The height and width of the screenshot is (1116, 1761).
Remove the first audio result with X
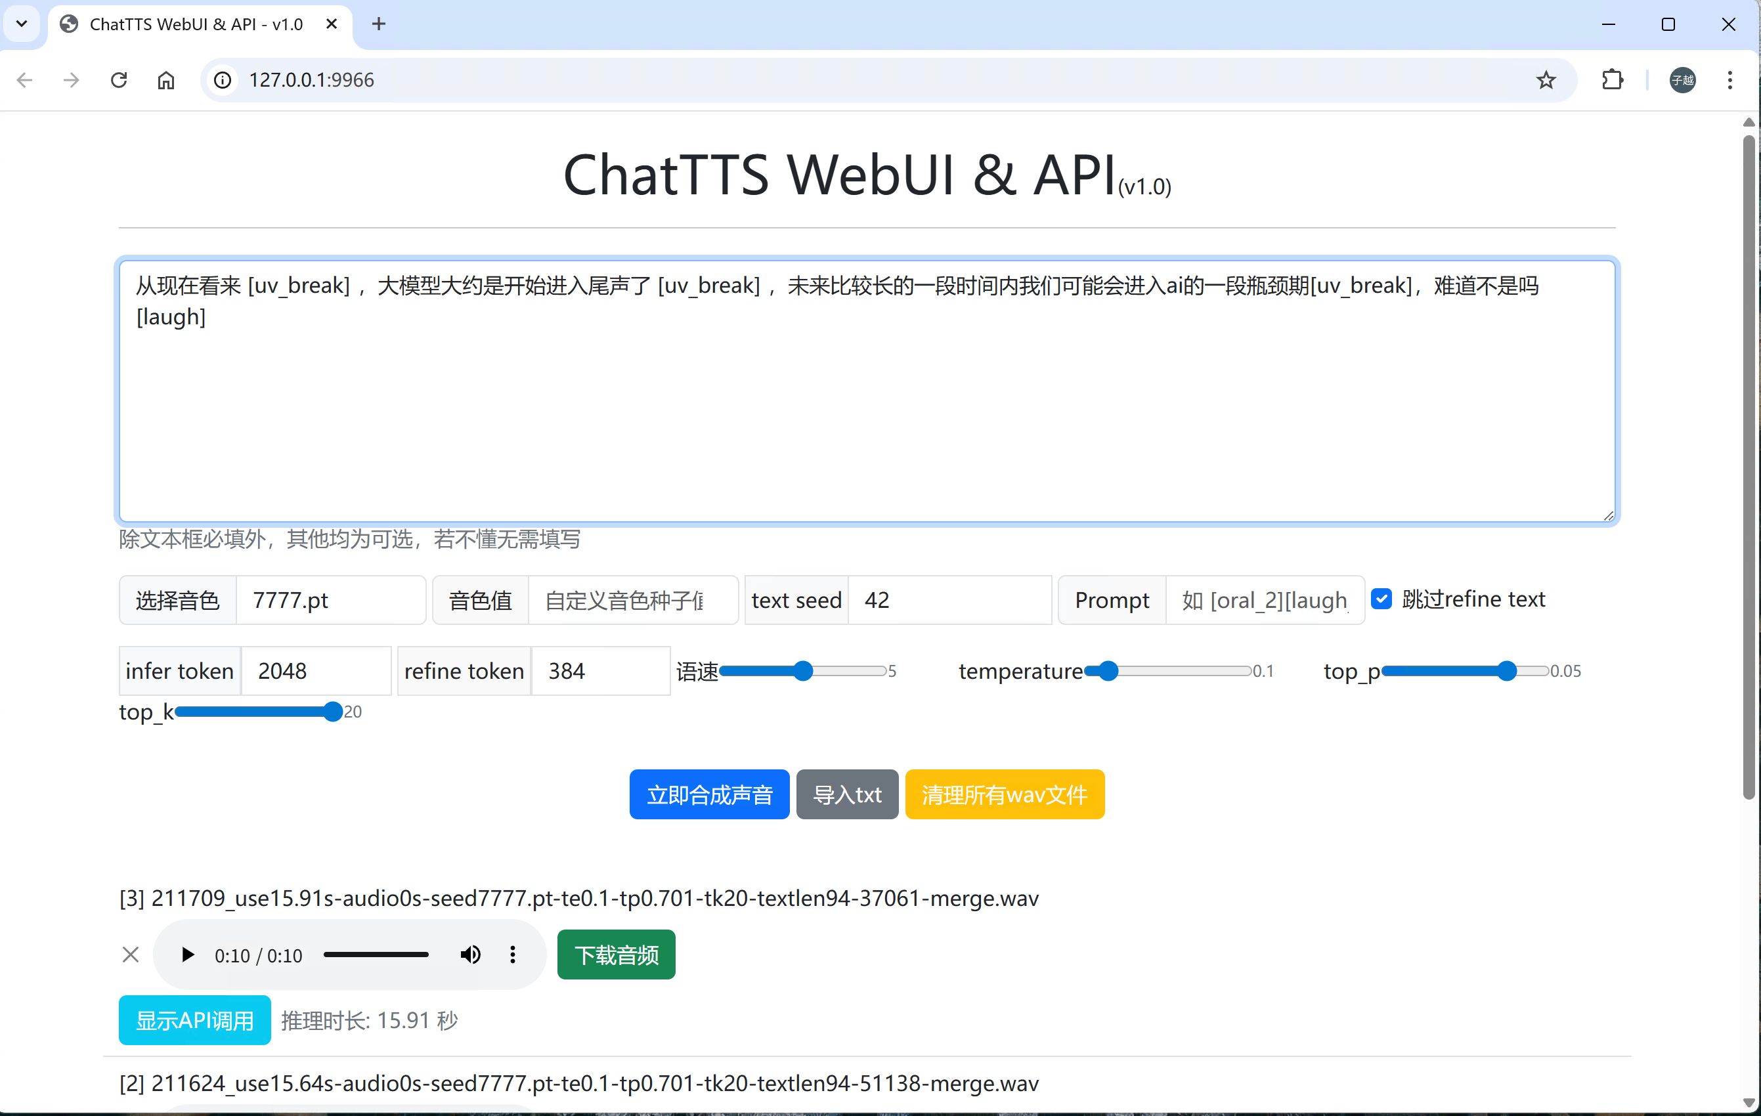tap(131, 955)
